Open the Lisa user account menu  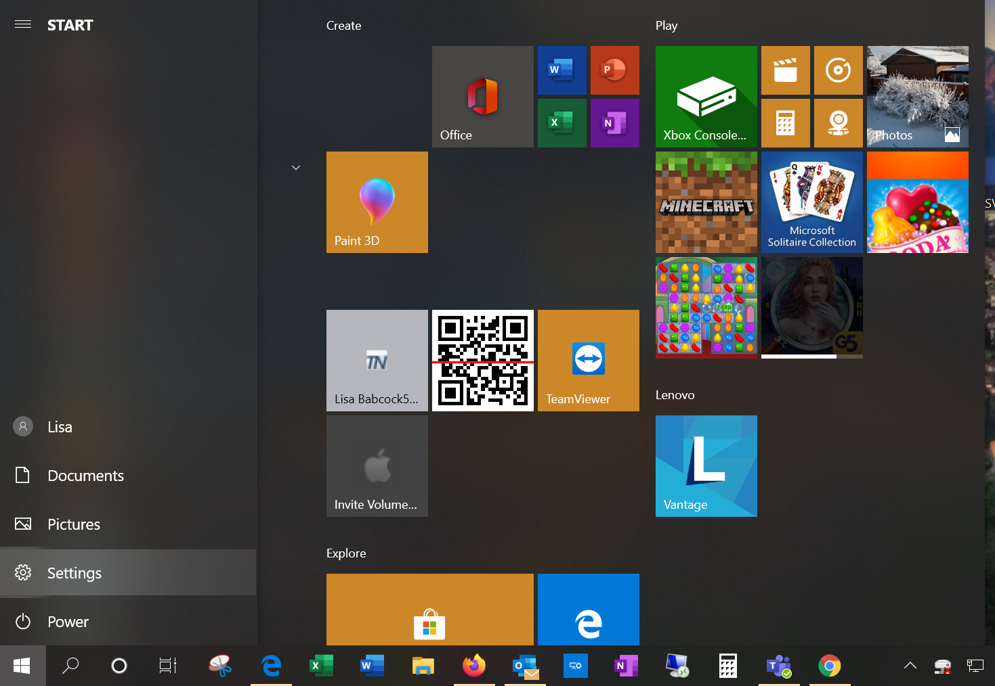click(128, 427)
